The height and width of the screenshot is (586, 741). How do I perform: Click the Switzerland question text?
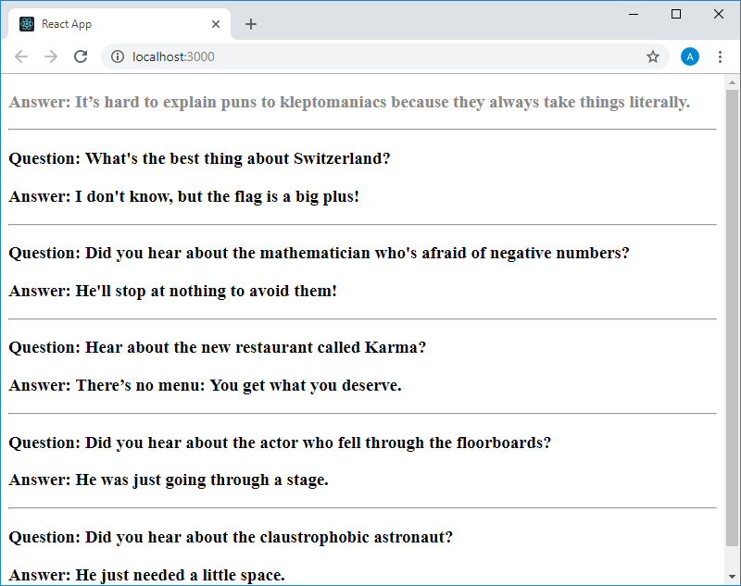point(199,158)
